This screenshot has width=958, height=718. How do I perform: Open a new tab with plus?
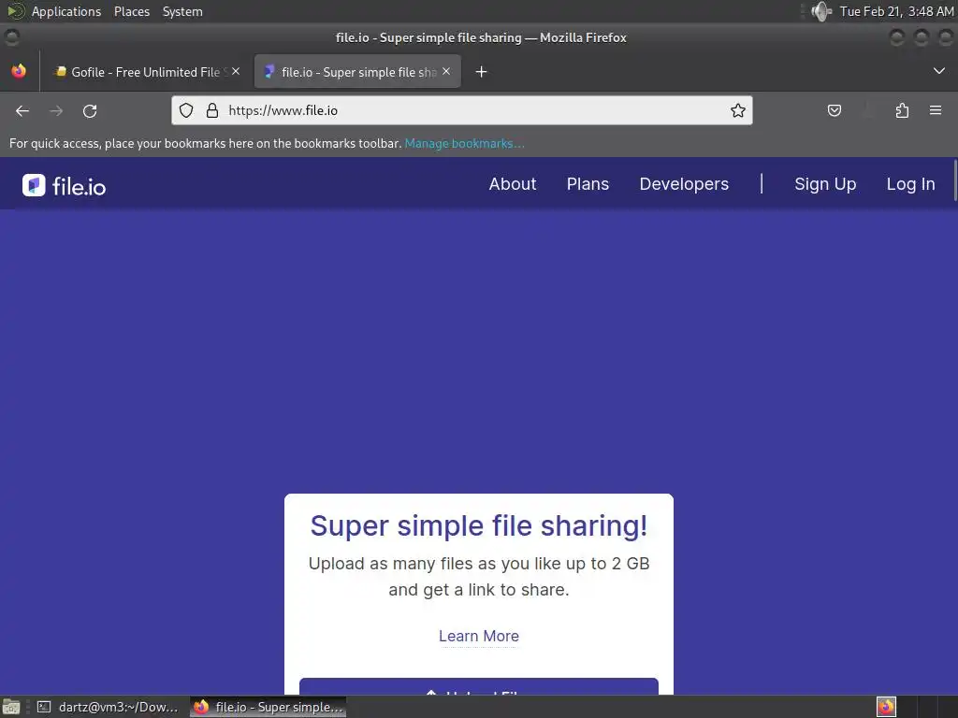[482, 72]
